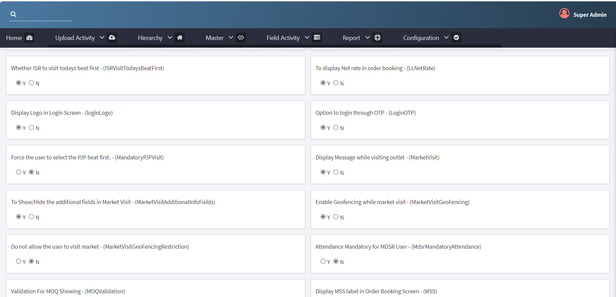Click the Super Admin account name
This screenshot has width=616, height=297.
click(590, 15)
